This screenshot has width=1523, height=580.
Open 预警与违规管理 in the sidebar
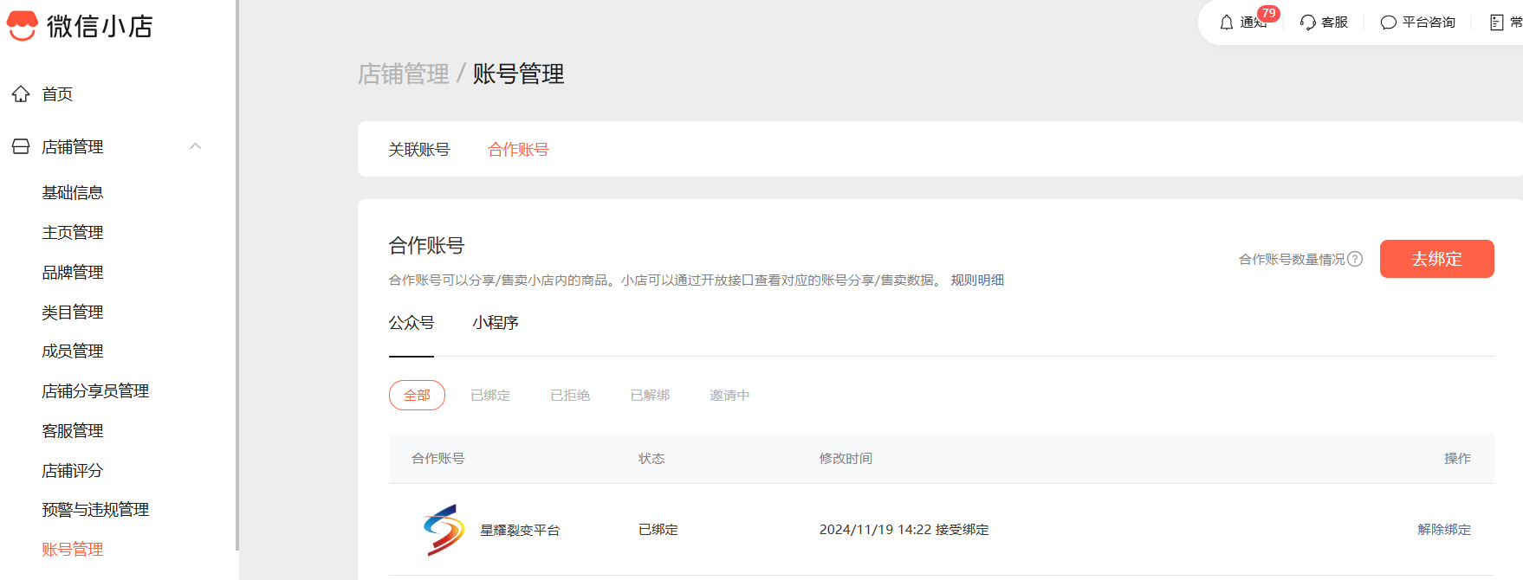click(x=95, y=509)
